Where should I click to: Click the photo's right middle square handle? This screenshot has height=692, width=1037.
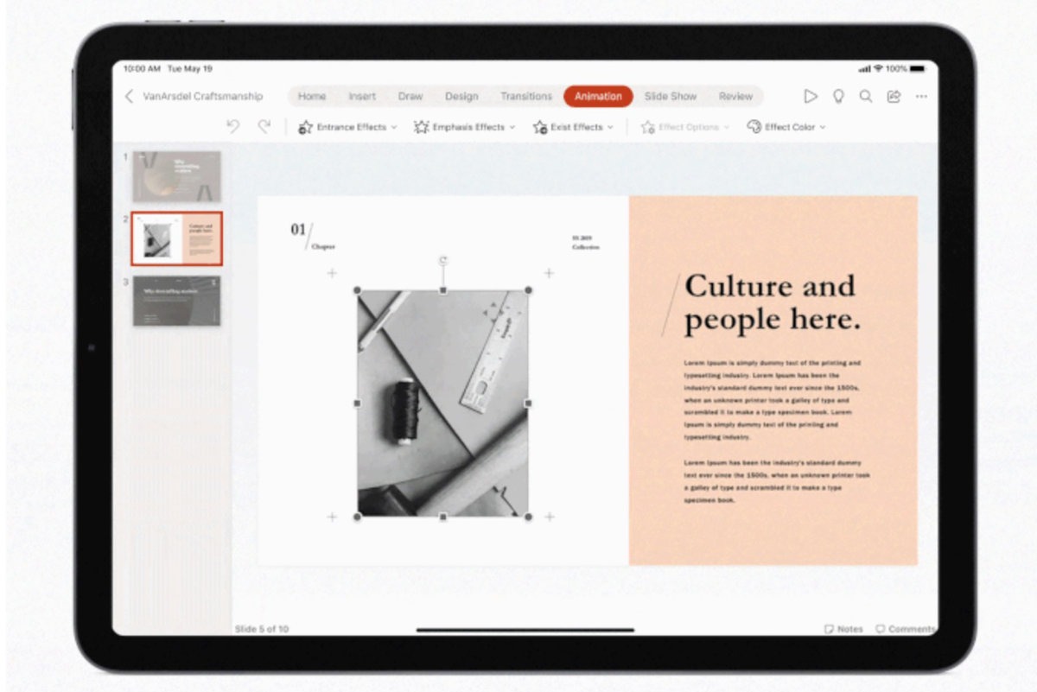click(528, 403)
